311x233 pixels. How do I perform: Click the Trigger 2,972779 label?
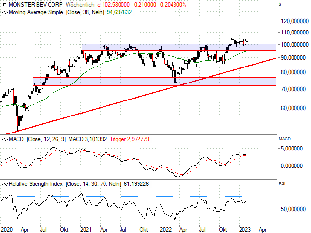130,139
